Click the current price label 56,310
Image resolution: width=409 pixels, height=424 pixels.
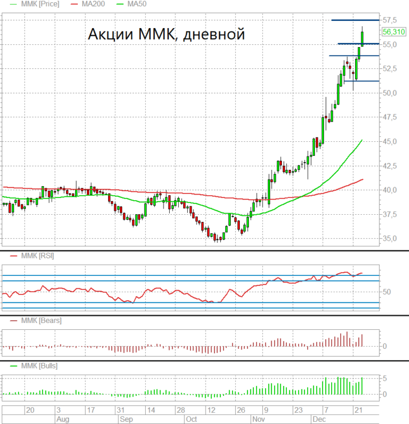(x=394, y=32)
